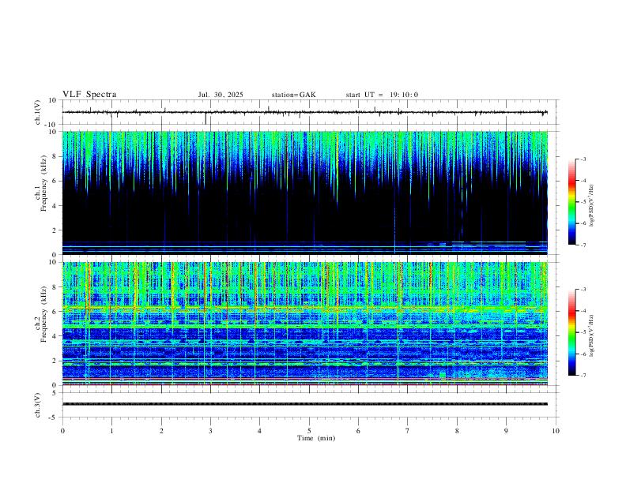The width and height of the screenshot is (626, 483).
Task: Click the "start UT = 19:10:0" text
Action: pos(382,95)
